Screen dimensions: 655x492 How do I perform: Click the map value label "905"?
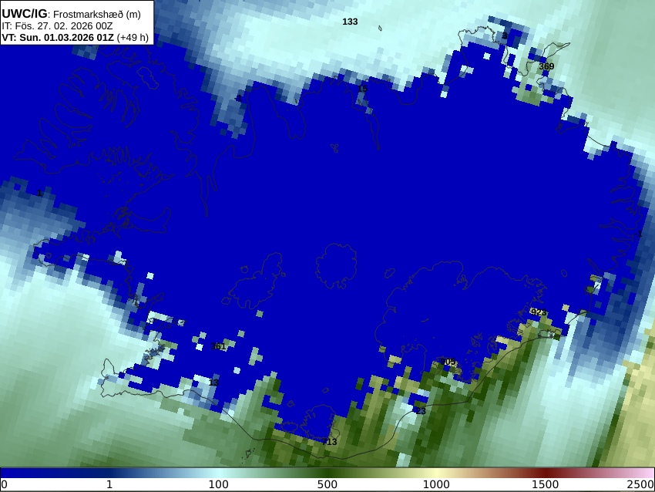point(448,362)
